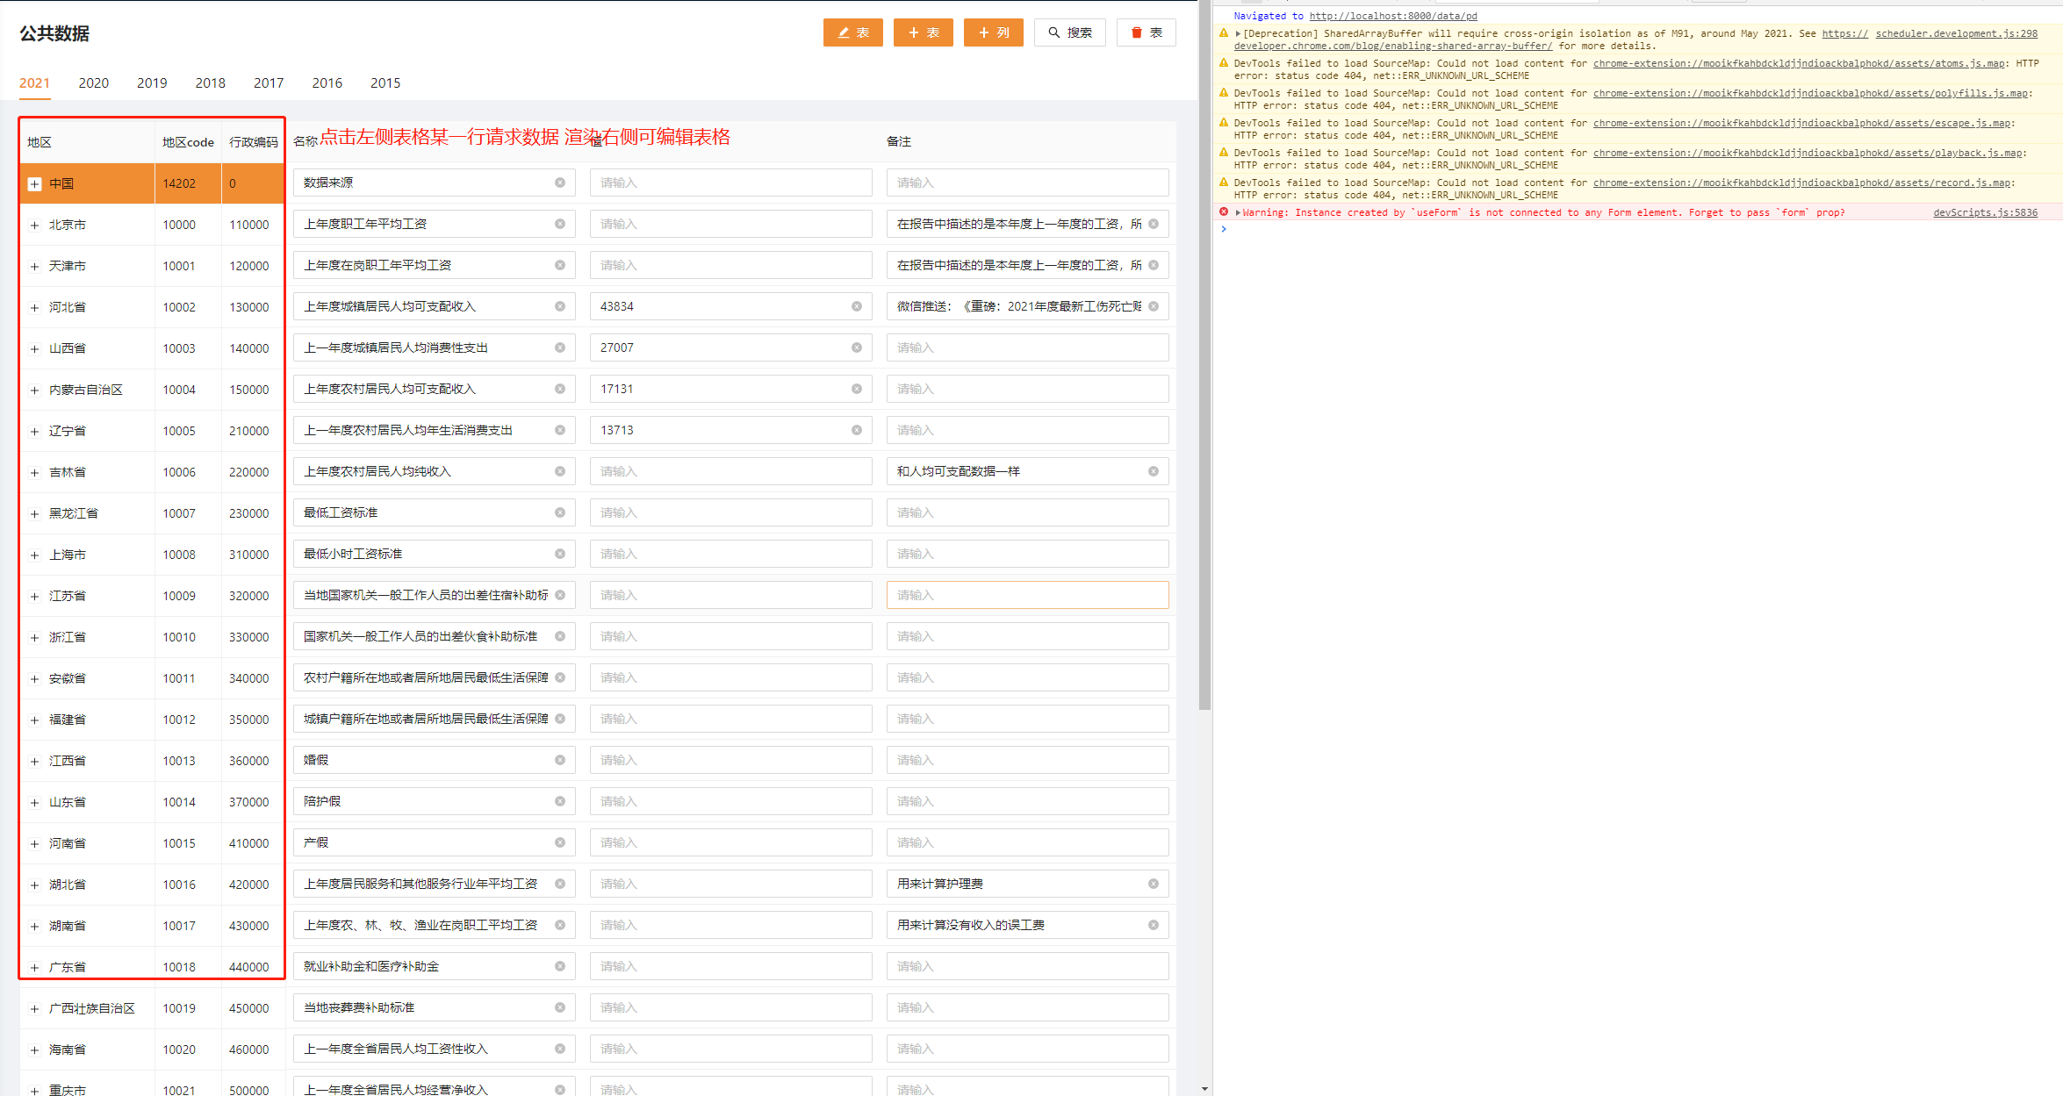Click the devScripts.js:5836 console link
The height and width of the screenshot is (1096, 2063).
tap(1985, 211)
